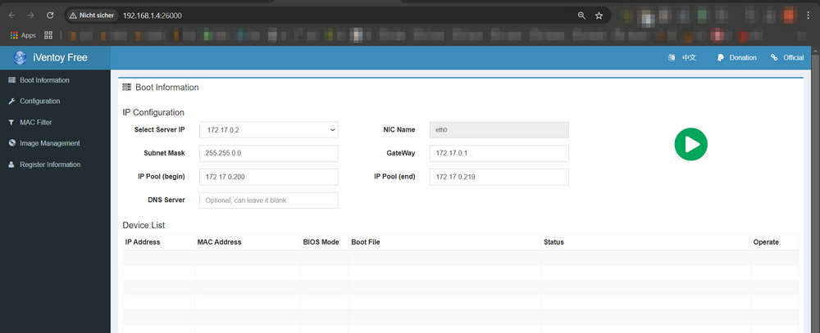
Task: Click the Subnet Mask field
Action: pyautogui.click(x=269, y=154)
